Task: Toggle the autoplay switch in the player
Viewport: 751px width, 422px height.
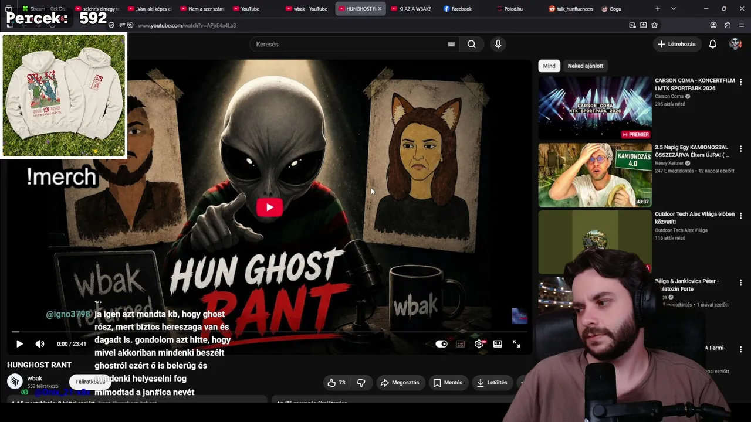Action: tap(441, 344)
